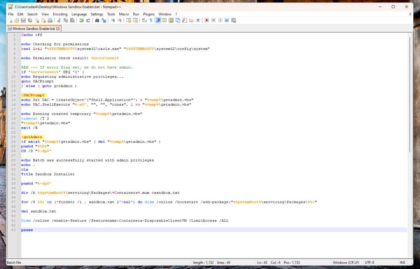Screen dimensions: 420x269
Task: Click the Replace toolbar icon
Action: coord(104,20)
